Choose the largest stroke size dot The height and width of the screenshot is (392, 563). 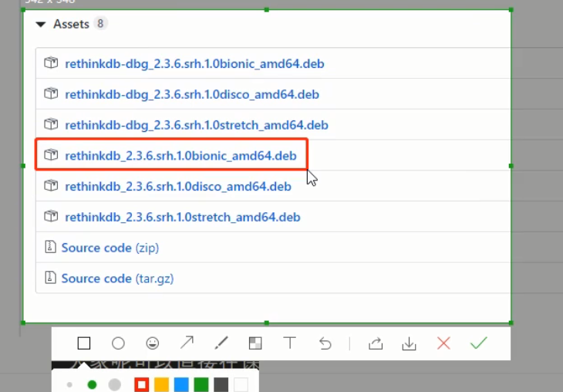click(115, 385)
